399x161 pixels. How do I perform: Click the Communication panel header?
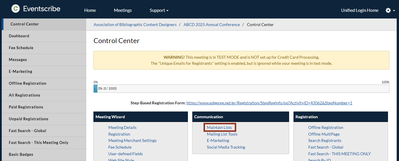pos(241,117)
